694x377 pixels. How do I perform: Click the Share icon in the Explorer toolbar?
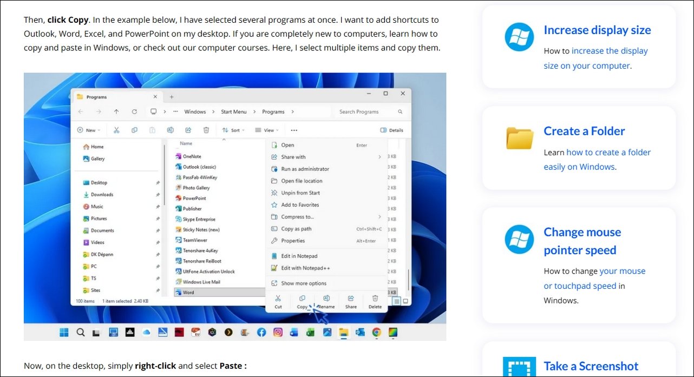click(x=188, y=130)
